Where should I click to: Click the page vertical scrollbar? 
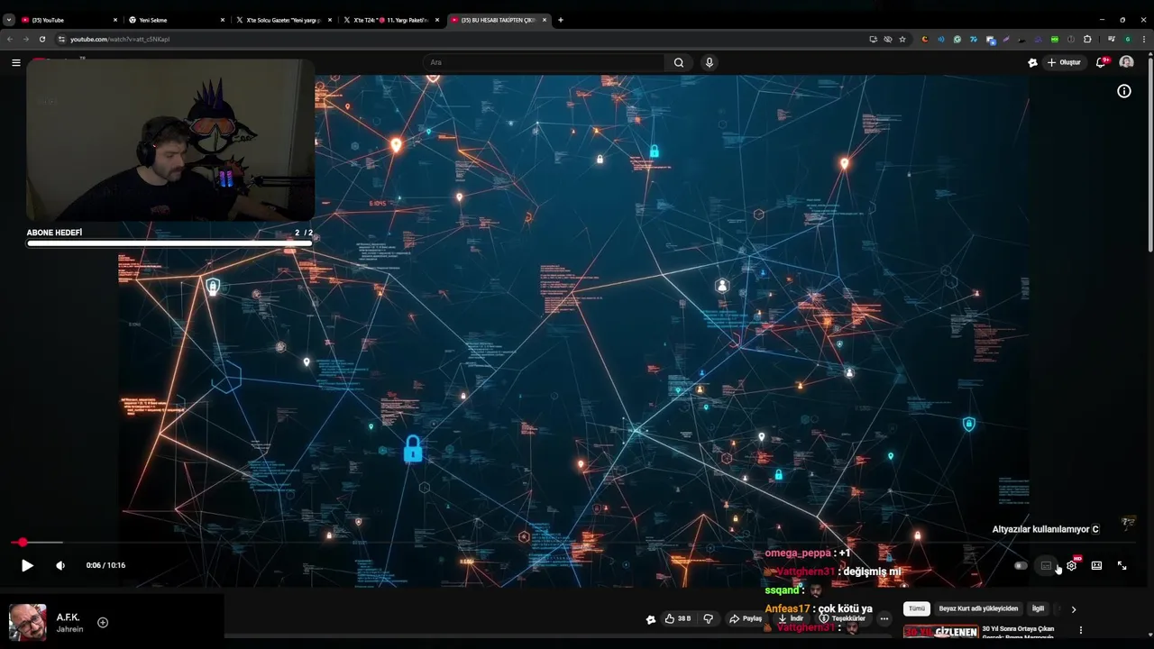pos(1149,153)
